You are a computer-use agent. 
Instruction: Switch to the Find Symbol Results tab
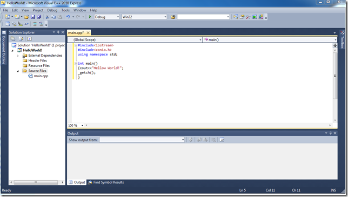pos(106,182)
